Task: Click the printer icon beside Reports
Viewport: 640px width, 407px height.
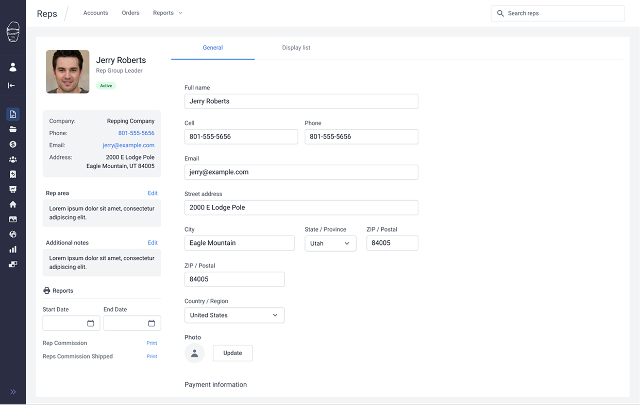Action: click(47, 291)
